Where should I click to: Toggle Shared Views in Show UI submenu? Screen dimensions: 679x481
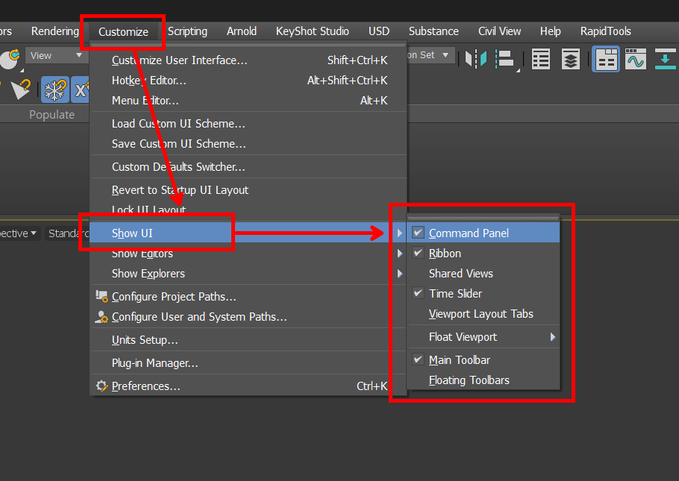(x=484, y=274)
